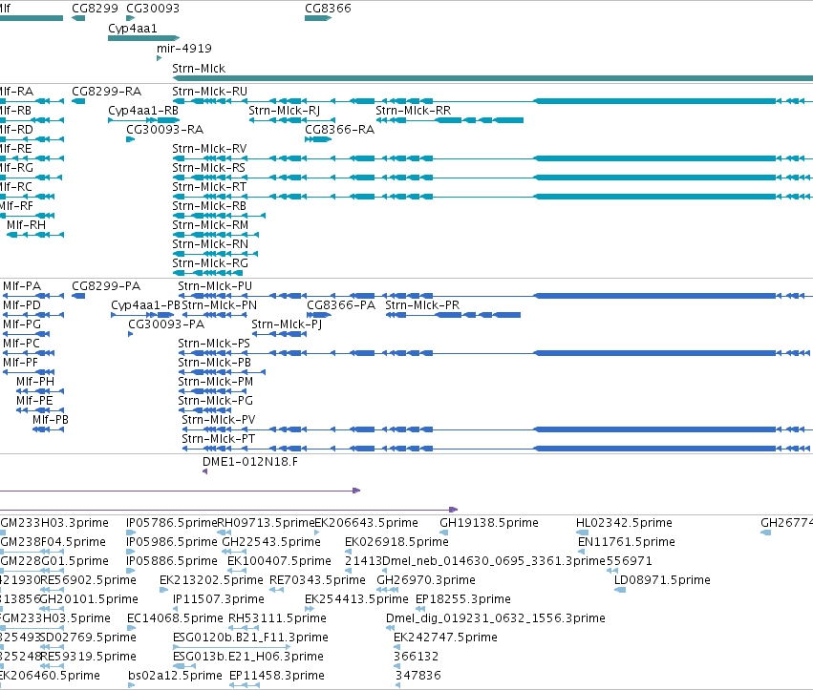Select transcript Mlf-RH label
Screen dimensions: 813x690
[27, 225]
